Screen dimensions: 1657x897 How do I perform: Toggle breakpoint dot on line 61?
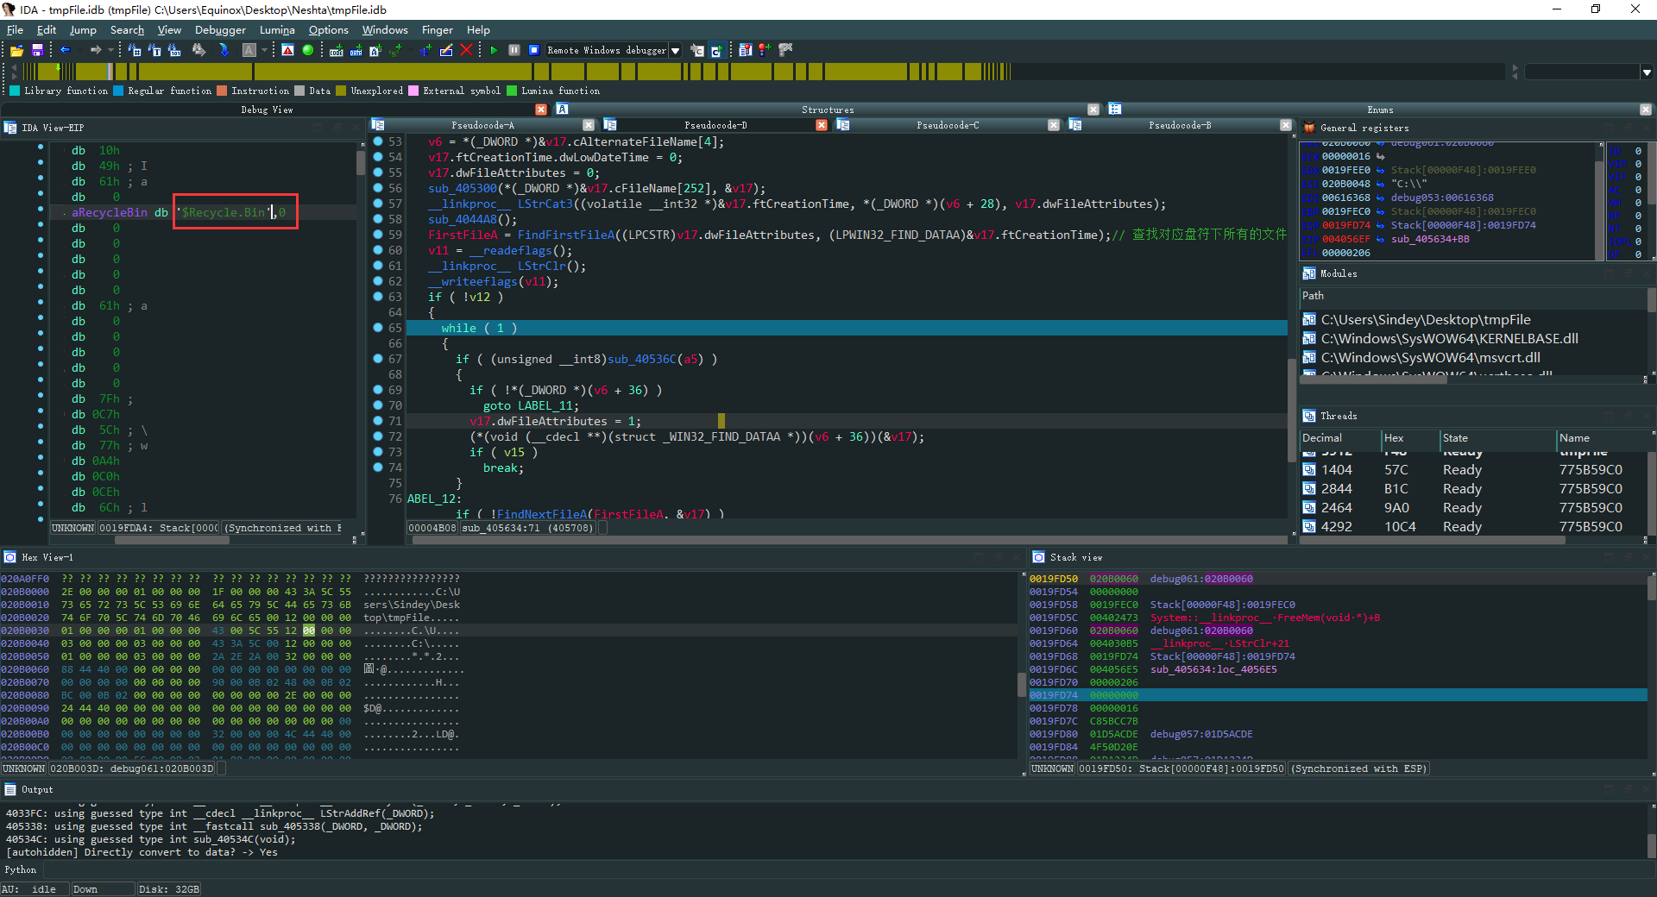point(378,266)
